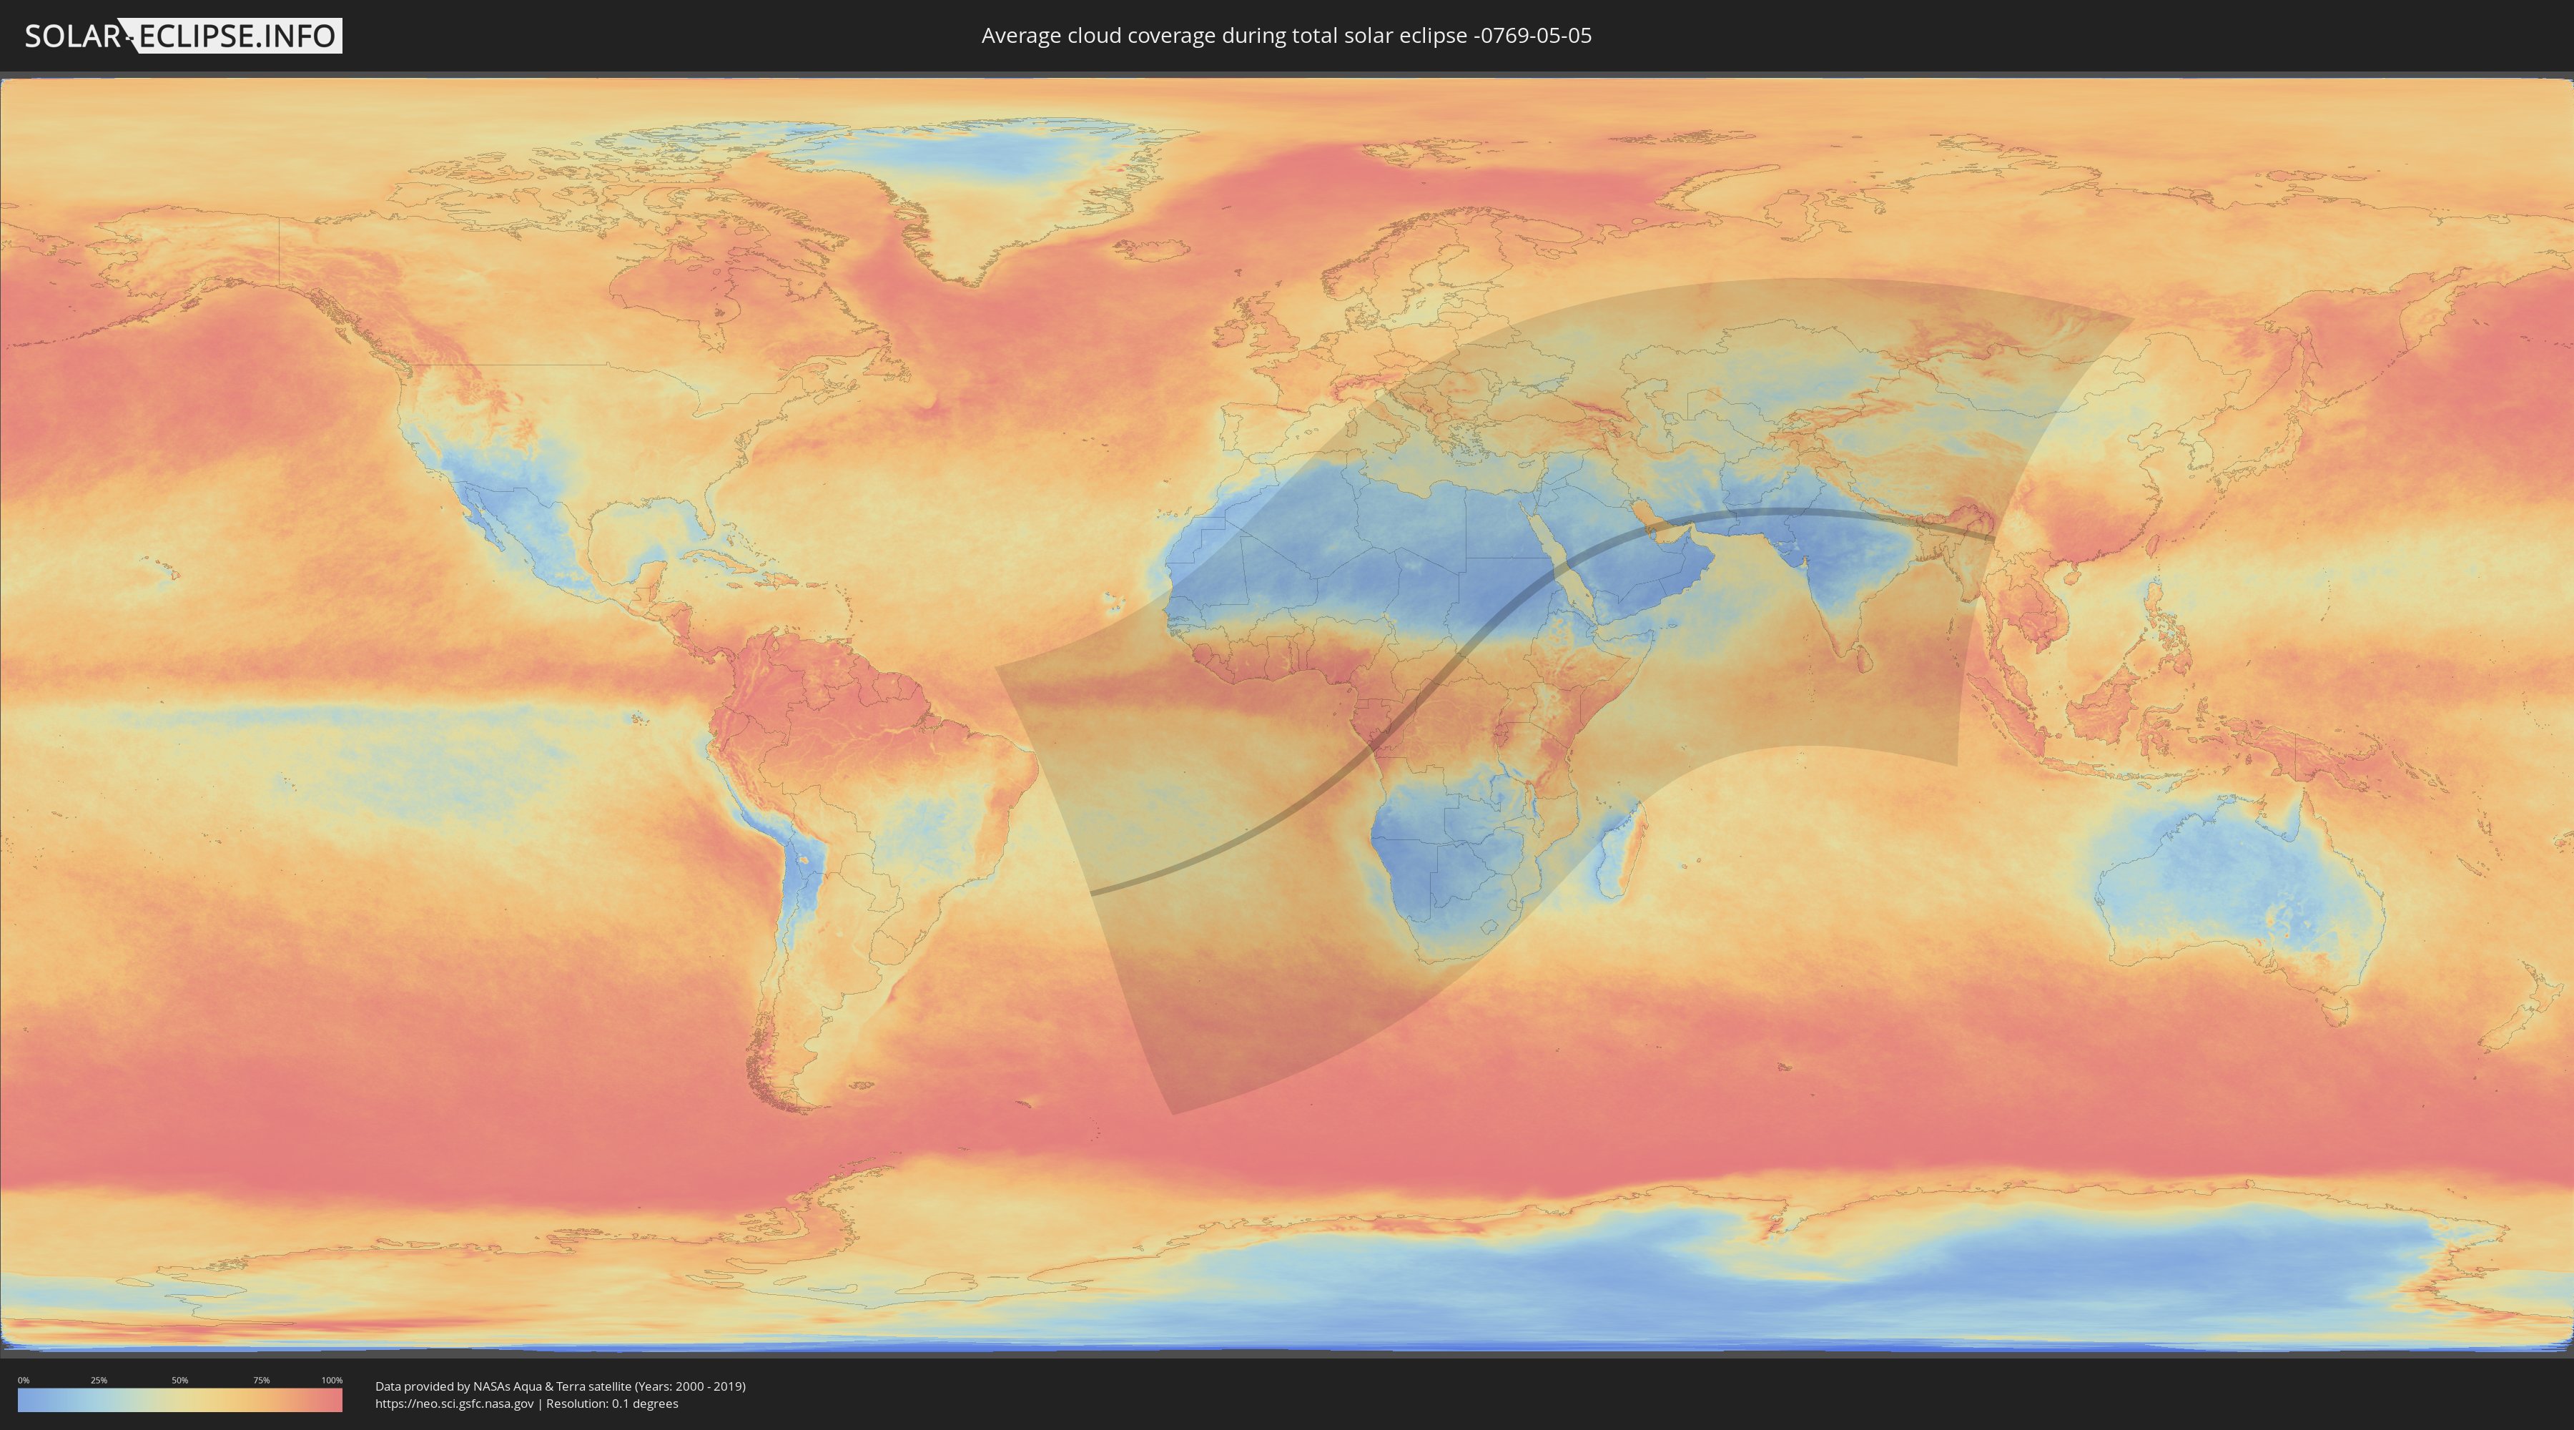Click the 'Resolution: 0.1 degrees' text

point(611,1404)
